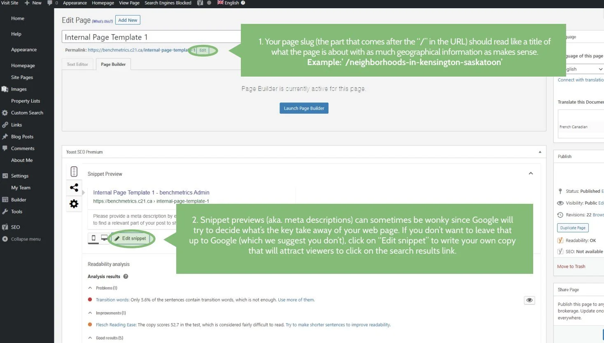Viewport: 604px width, 343px height.
Task: Toggle eye highlight for Transition words result
Action: [529, 300]
